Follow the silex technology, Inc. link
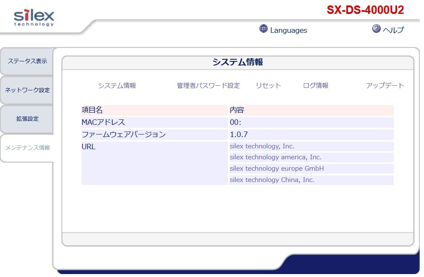 [x=262, y=146]
